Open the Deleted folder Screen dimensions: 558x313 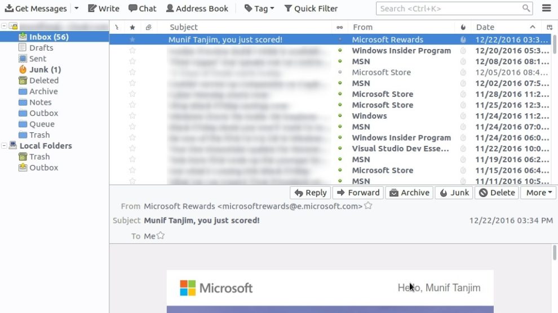[44, 81]
